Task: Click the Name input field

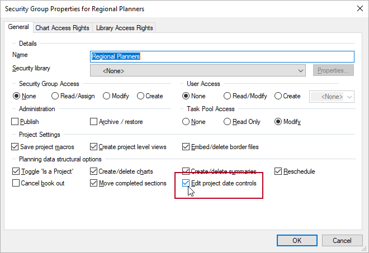Action: pyautogui.click(x=222, y=56)
